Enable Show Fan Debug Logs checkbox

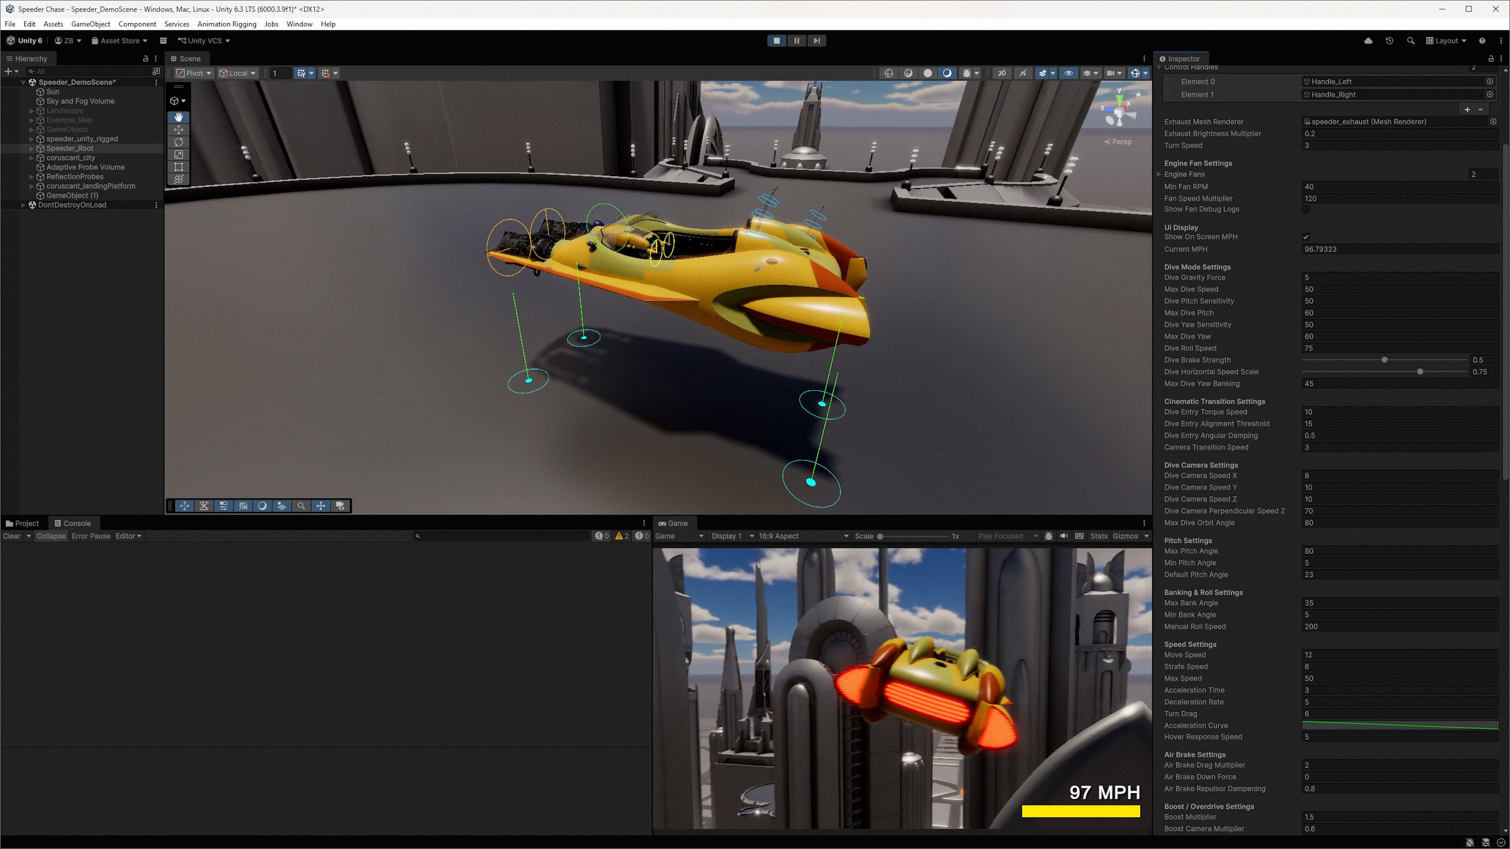(1306, 209)
